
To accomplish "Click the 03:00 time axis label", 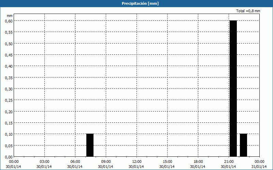I will [x=44, y=162].
